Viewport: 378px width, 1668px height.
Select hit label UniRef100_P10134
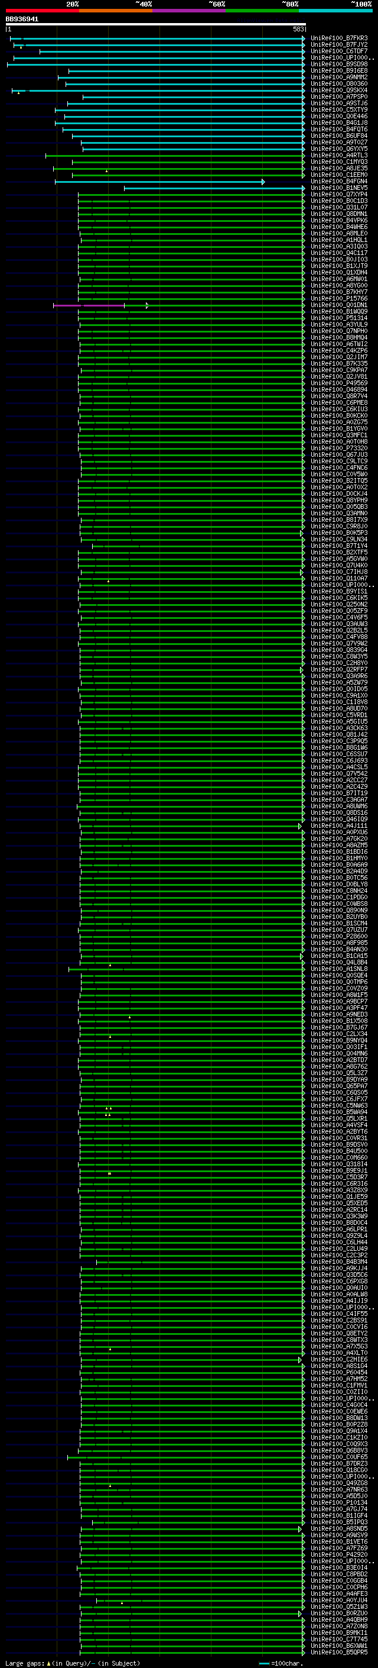pos(339,1502)
